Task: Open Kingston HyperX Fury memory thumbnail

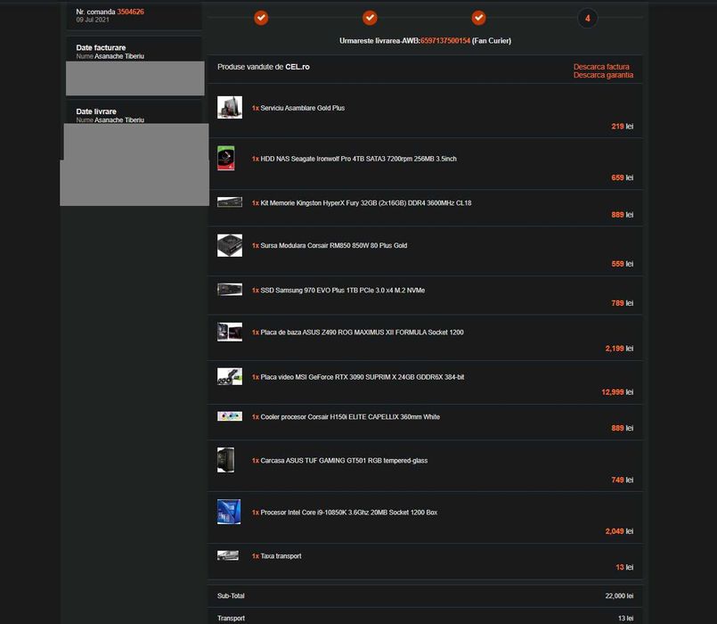Action: 230,201
